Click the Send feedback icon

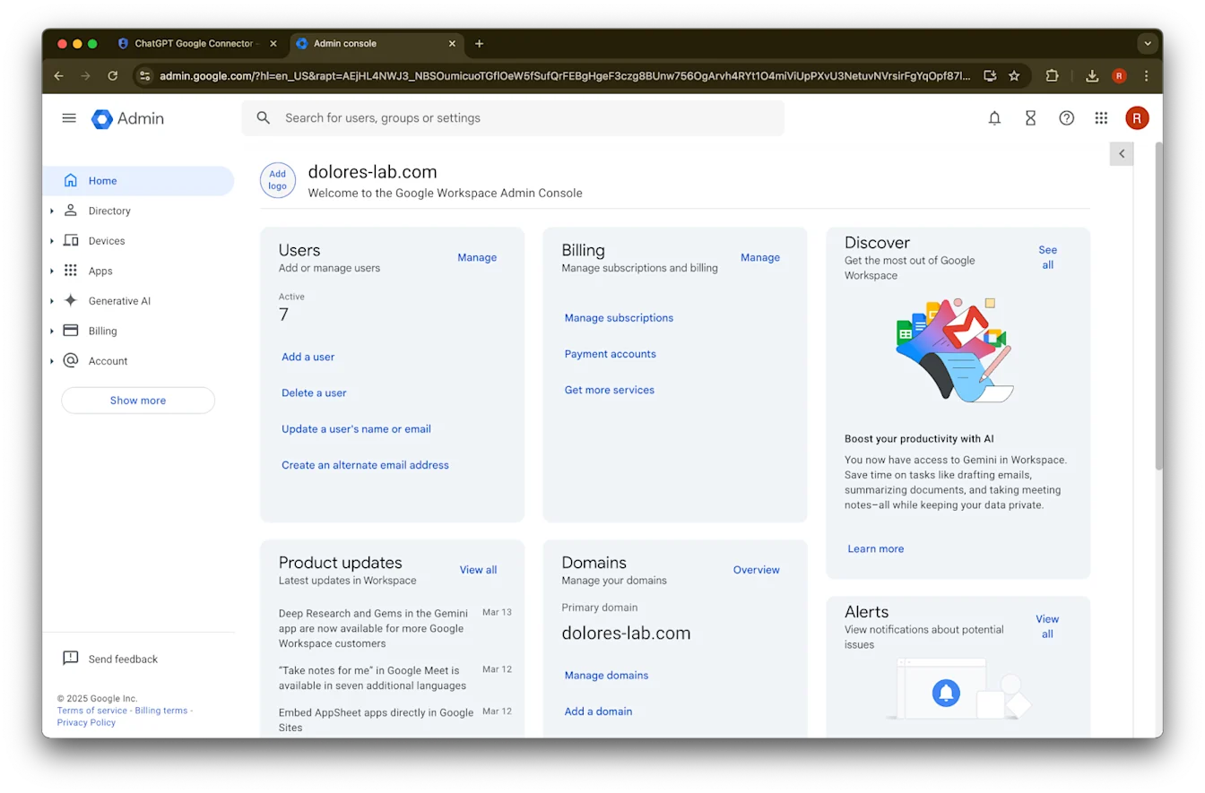pos(71,659)
